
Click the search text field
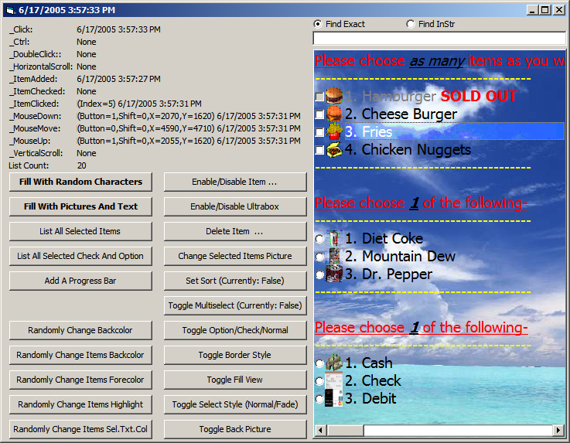[439, 38]
